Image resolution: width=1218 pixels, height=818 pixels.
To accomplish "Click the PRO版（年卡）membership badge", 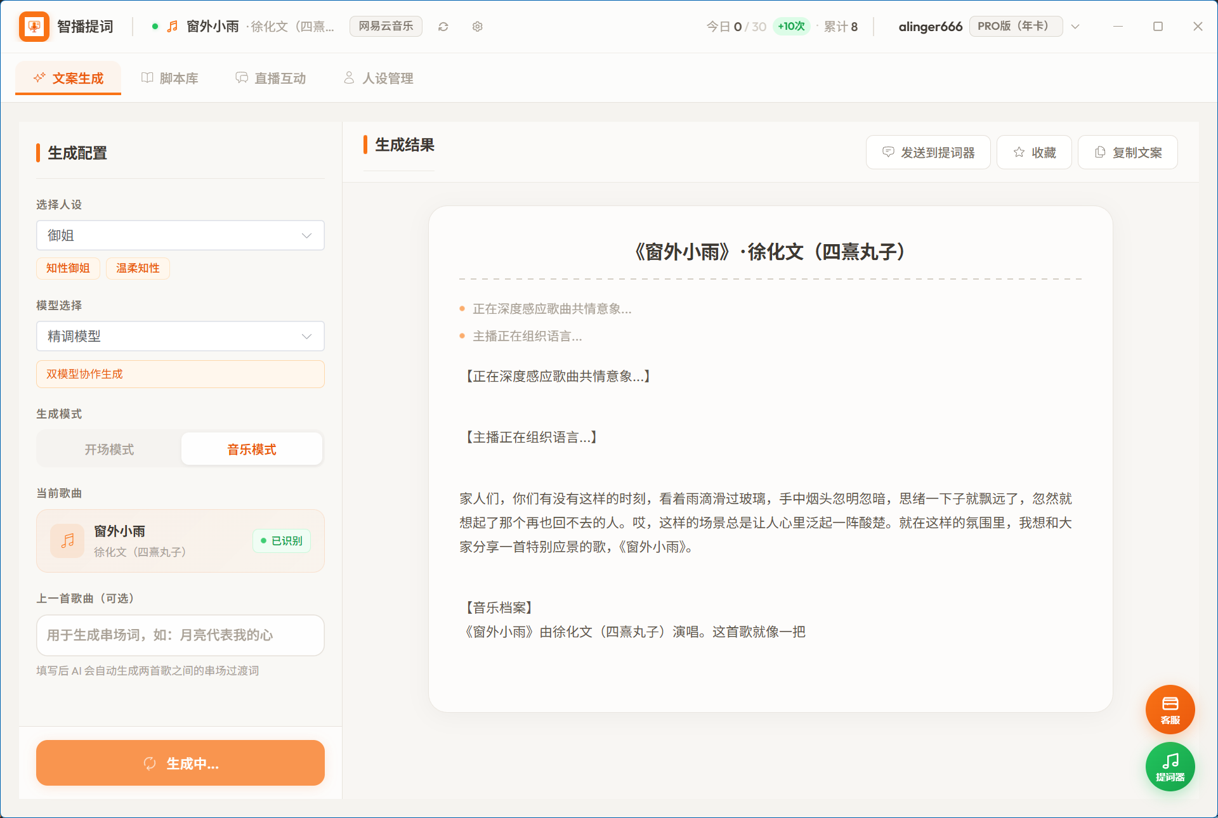I will click(1016, 26).
